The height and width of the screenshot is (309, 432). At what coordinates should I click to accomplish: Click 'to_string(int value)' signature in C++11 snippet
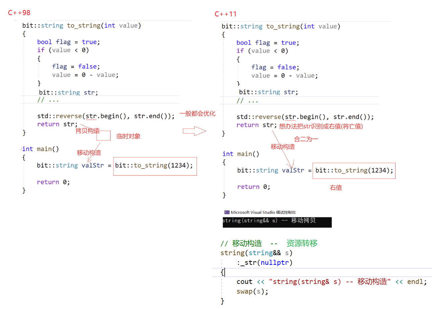pyautogui.click(x=303, y=26)
